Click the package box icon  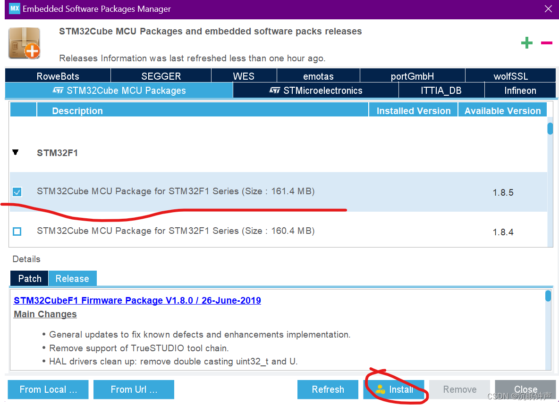[24, 43]
